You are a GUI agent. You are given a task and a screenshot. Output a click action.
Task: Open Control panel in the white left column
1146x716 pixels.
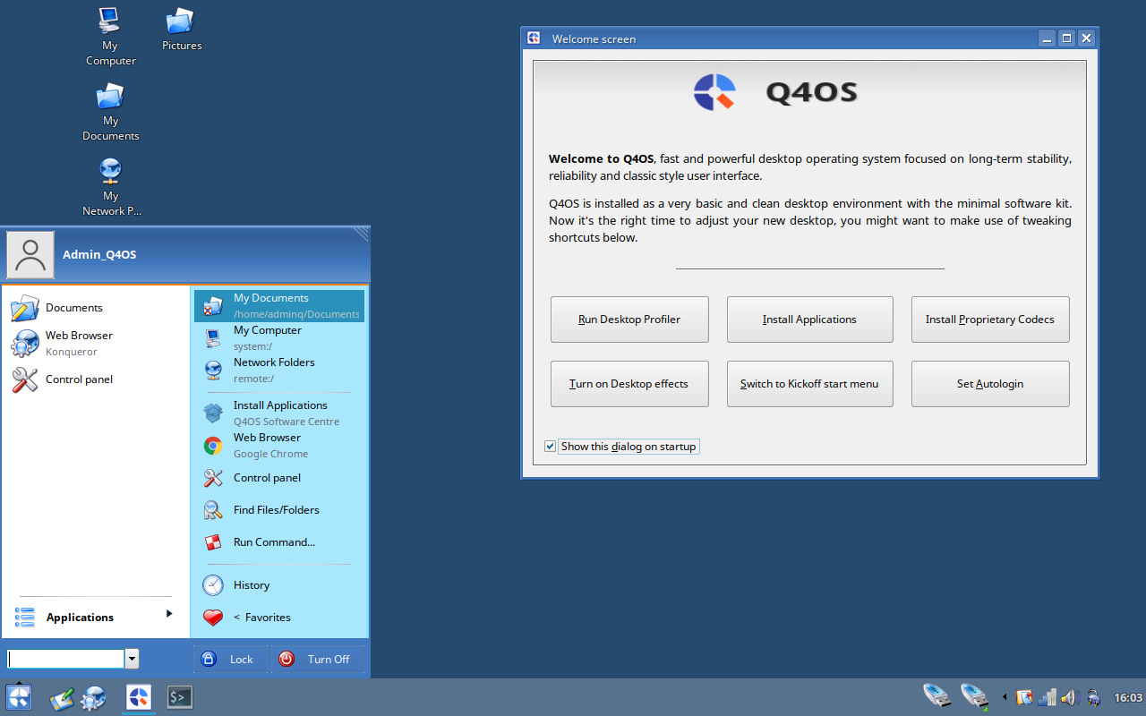(x=95, y=379)
